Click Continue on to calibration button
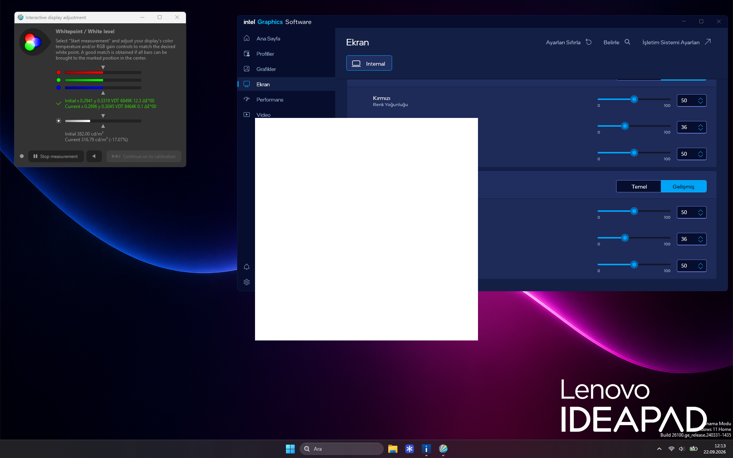 pyautogui.click(x=144, y=156)
